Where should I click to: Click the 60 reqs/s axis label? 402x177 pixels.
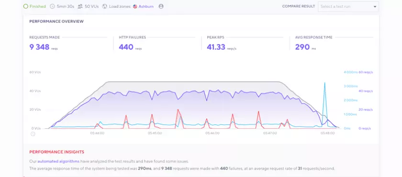click(365, 72)
